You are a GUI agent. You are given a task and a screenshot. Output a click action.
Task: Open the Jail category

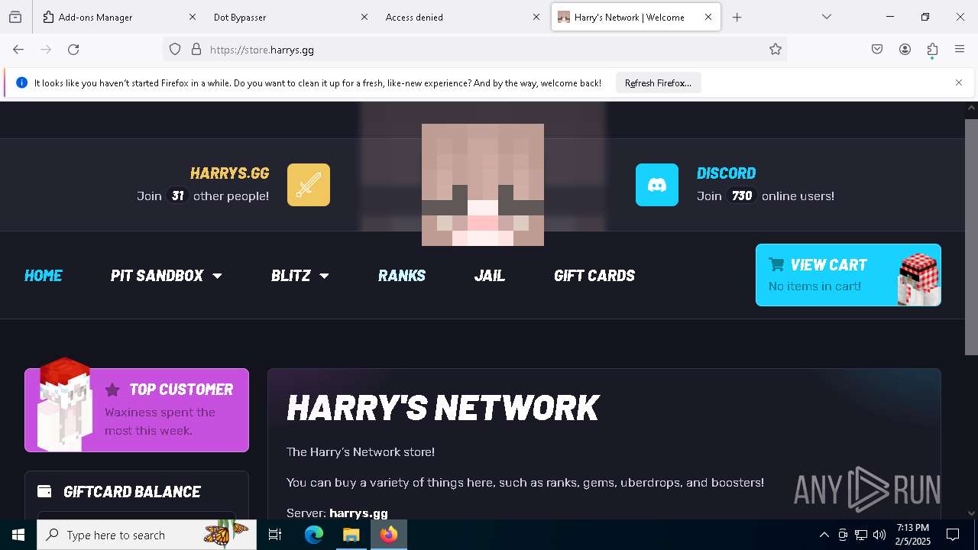(x=490, y=276)
